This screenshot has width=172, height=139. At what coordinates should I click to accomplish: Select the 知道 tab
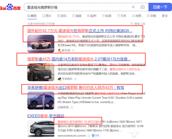tap(107, 16)
